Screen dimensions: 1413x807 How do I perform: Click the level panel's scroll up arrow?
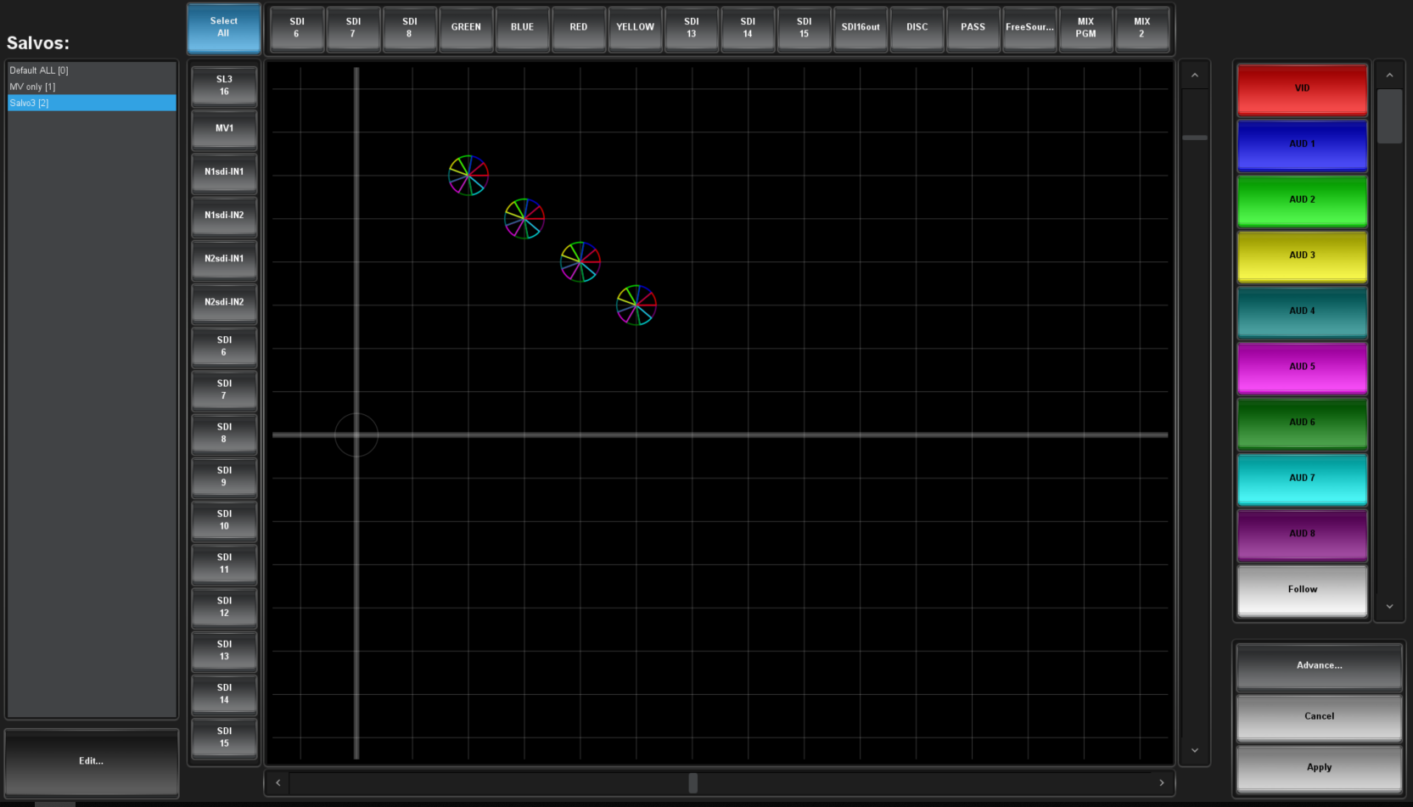pyautogui.click(x=1389, y=76)
